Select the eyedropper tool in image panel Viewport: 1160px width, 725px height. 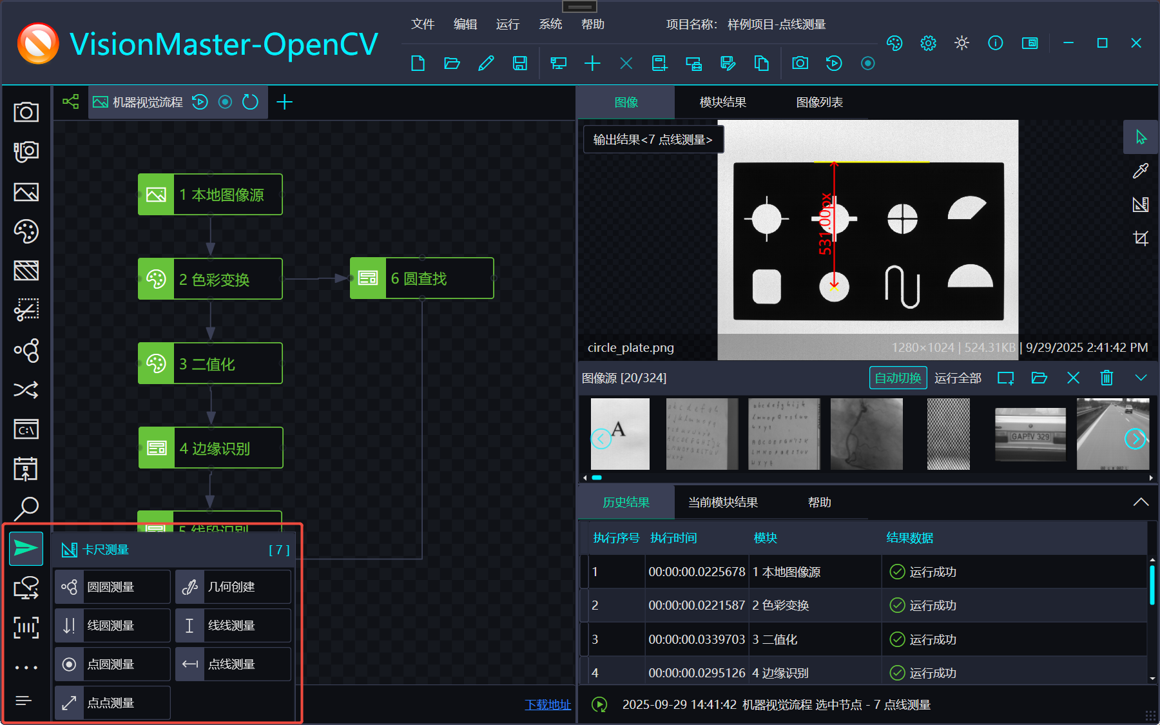pos(1141,171)
